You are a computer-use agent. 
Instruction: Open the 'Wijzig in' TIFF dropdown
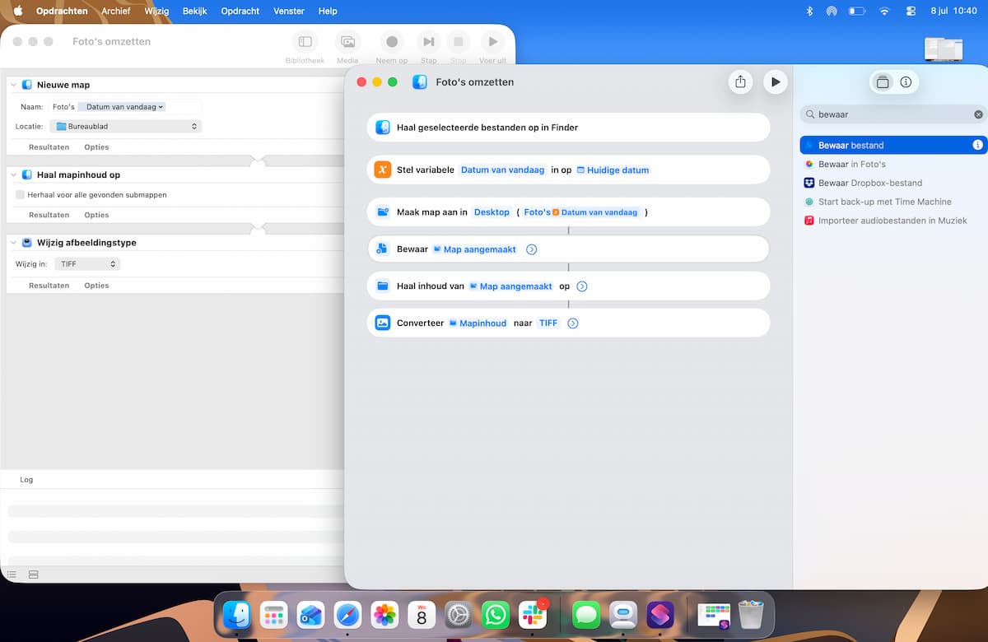coord(88,264)
